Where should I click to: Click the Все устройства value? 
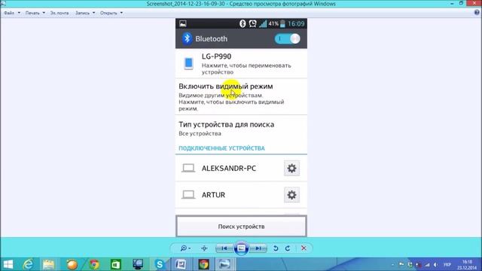[200, 134]
